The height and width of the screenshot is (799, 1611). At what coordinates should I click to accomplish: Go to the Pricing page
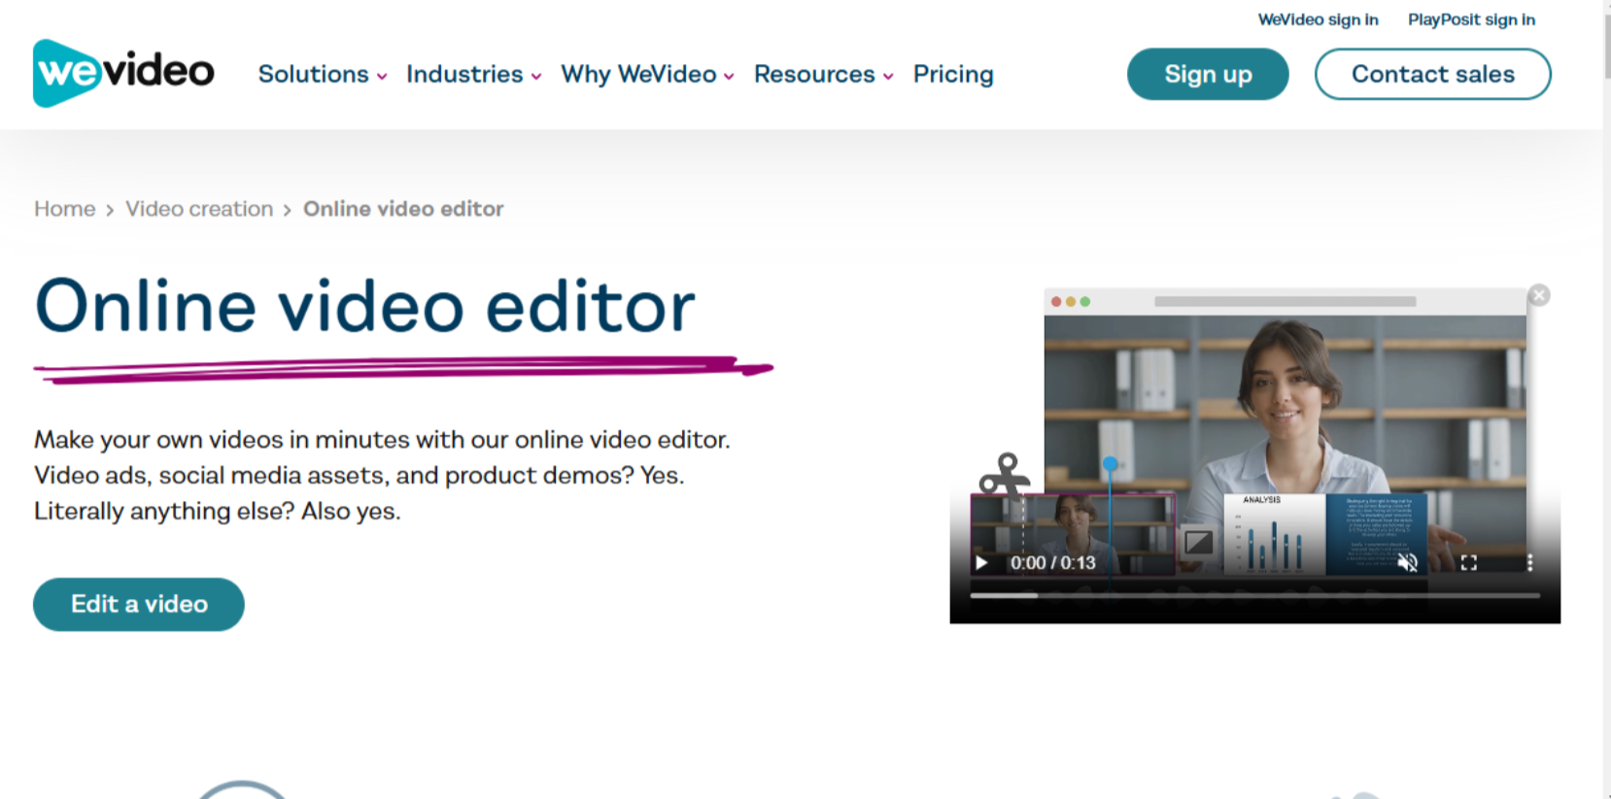coord(953,75)
